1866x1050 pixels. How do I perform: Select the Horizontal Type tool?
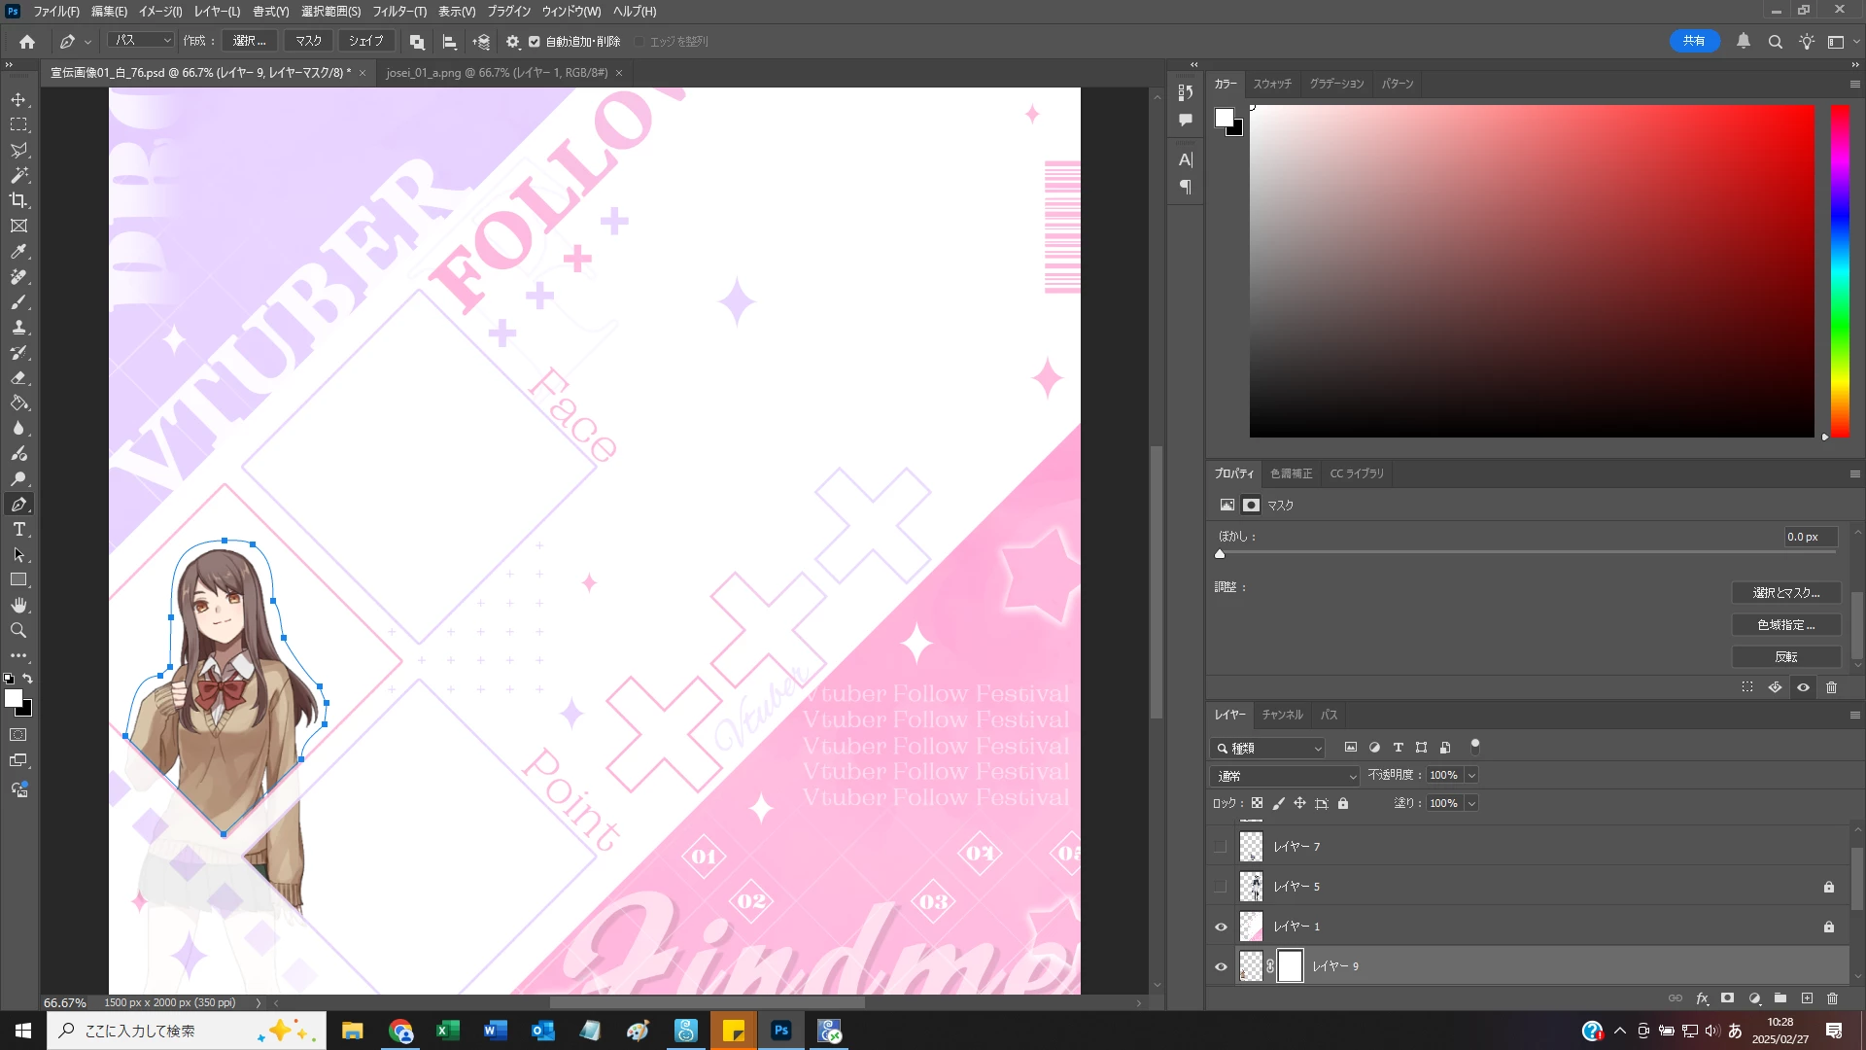point(18,530)
